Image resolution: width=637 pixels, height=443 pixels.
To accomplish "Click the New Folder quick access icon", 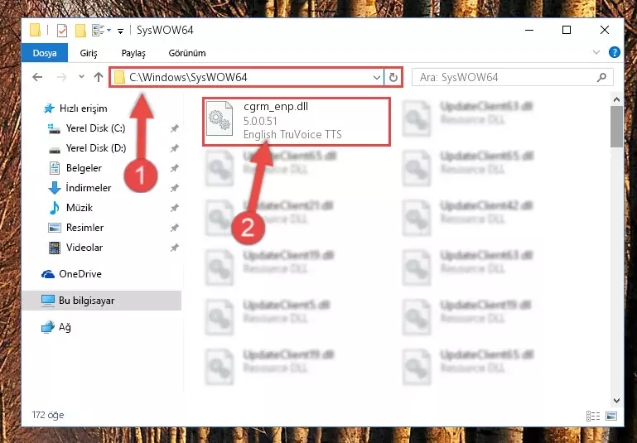I will pos(80,31).
